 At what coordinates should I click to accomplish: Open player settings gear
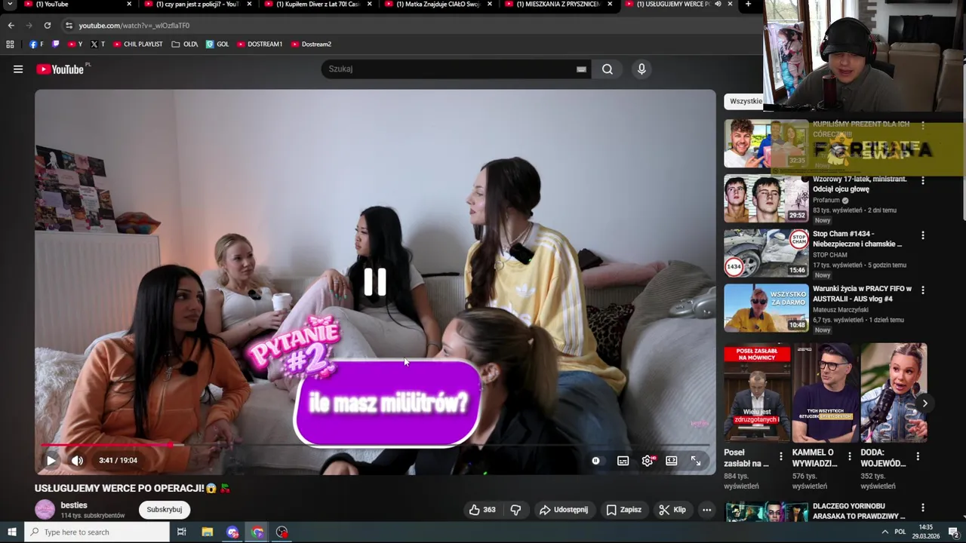(648, 461)
